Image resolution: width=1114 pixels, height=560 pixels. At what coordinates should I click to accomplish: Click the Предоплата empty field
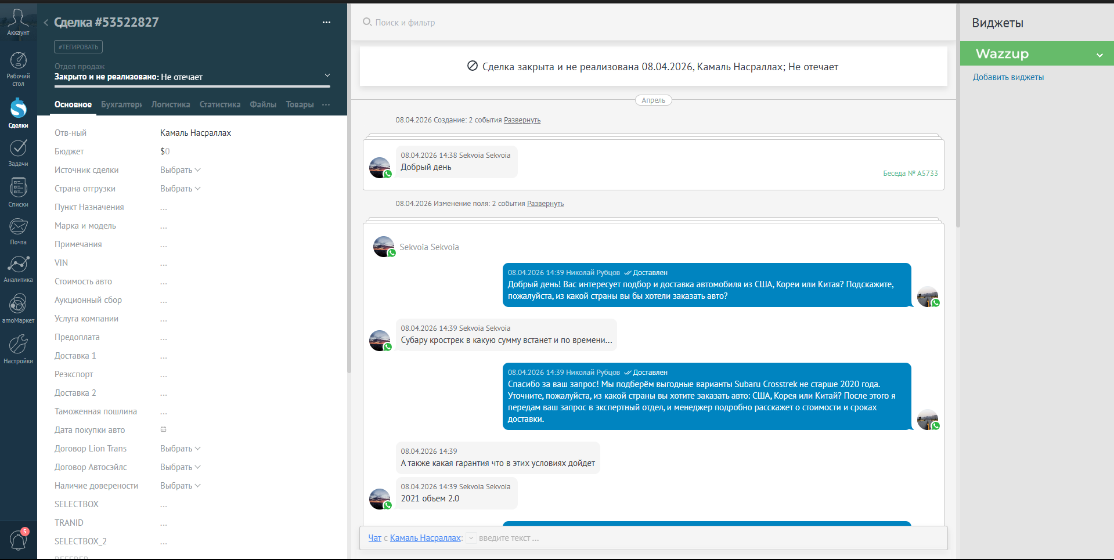164,337
